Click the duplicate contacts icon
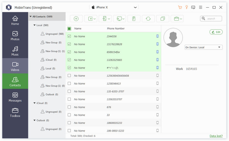The image size is (229, 141). coord(162,19)
